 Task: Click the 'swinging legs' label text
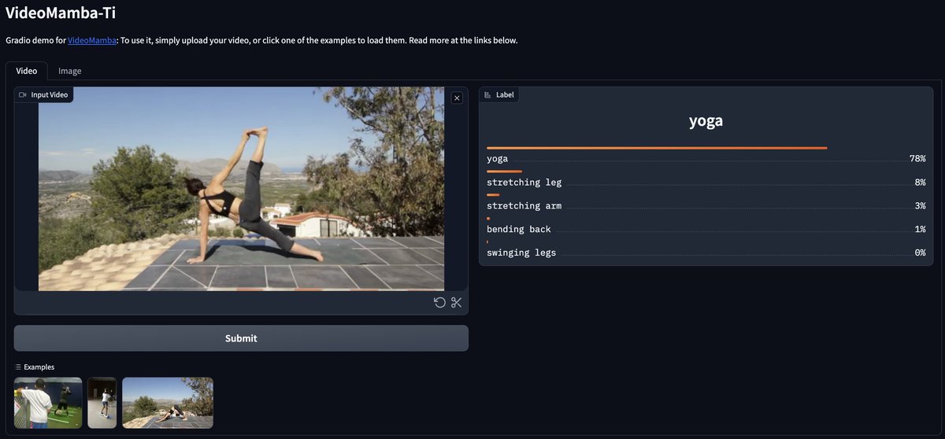tap(521, 253)
